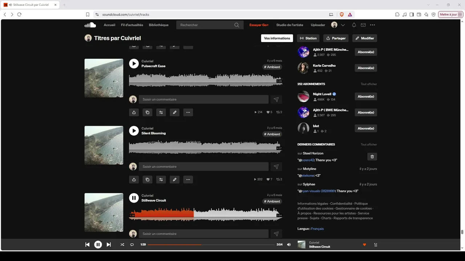Expand the user avatar dropdown chevron

[x=343, y=25]
